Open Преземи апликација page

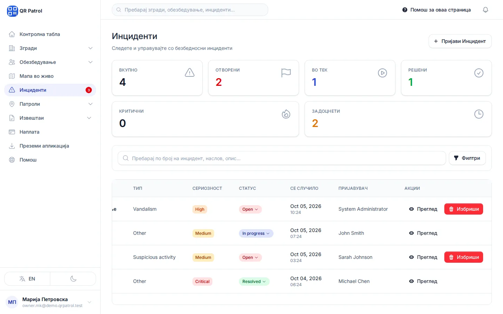(50, 146)
